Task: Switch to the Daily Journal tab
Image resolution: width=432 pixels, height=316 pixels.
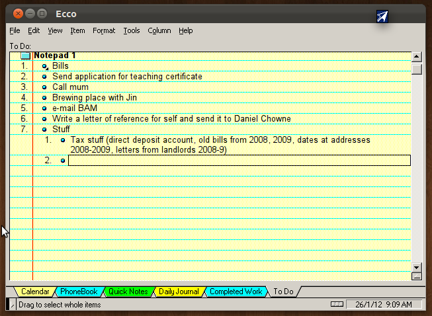Action: [x=179, y=292]
